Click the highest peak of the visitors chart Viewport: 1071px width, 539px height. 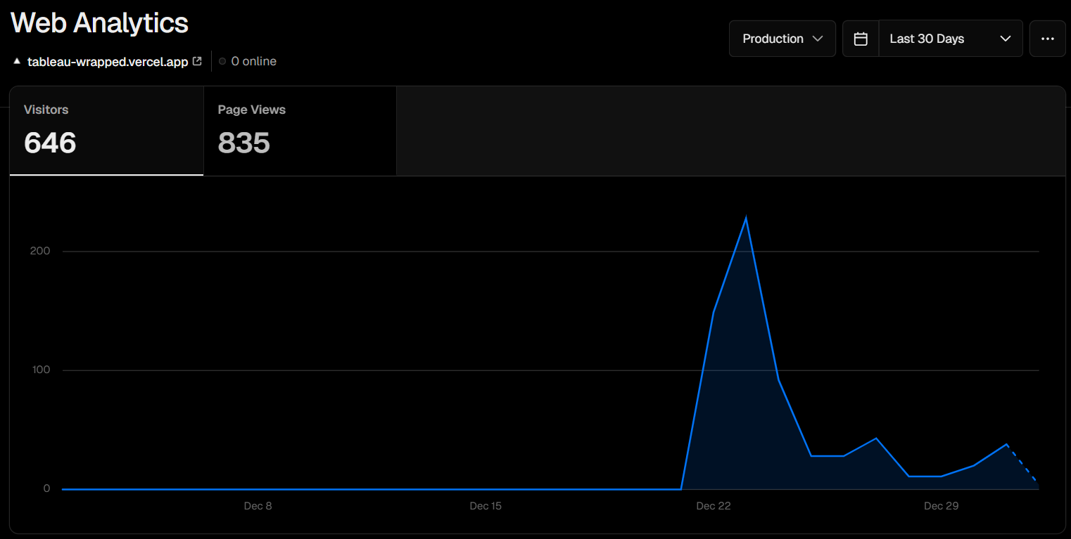pyautogui.click(x=746, y=219)
